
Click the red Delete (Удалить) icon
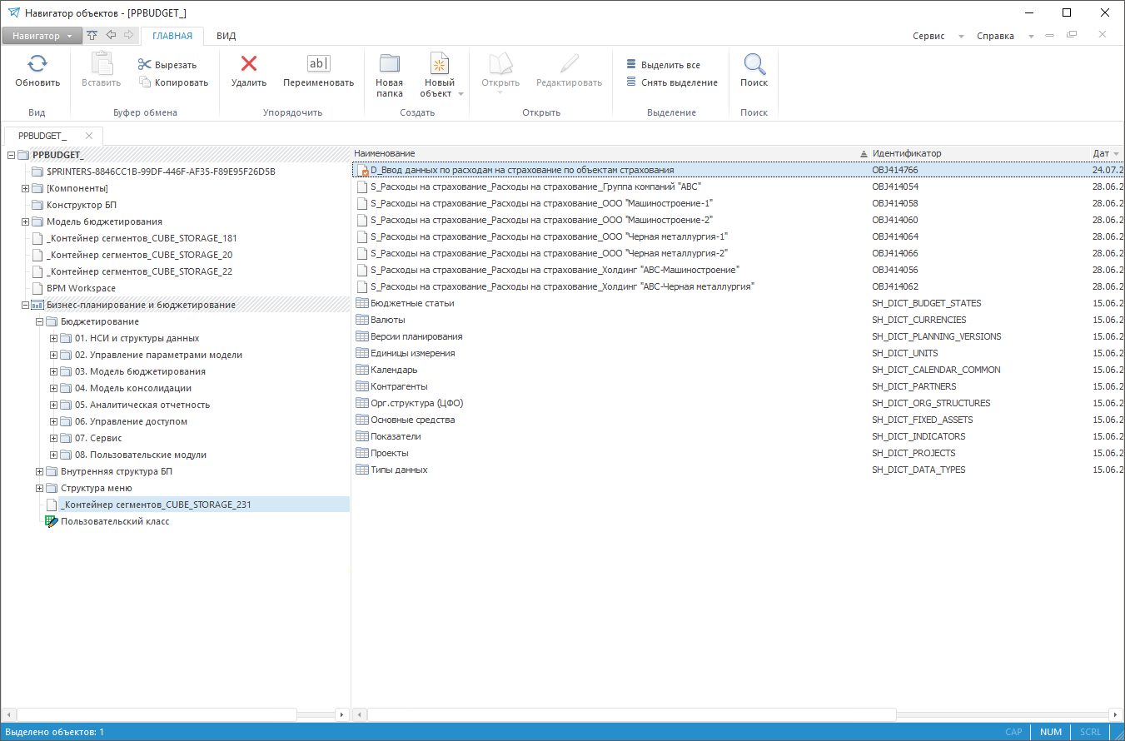248,64
